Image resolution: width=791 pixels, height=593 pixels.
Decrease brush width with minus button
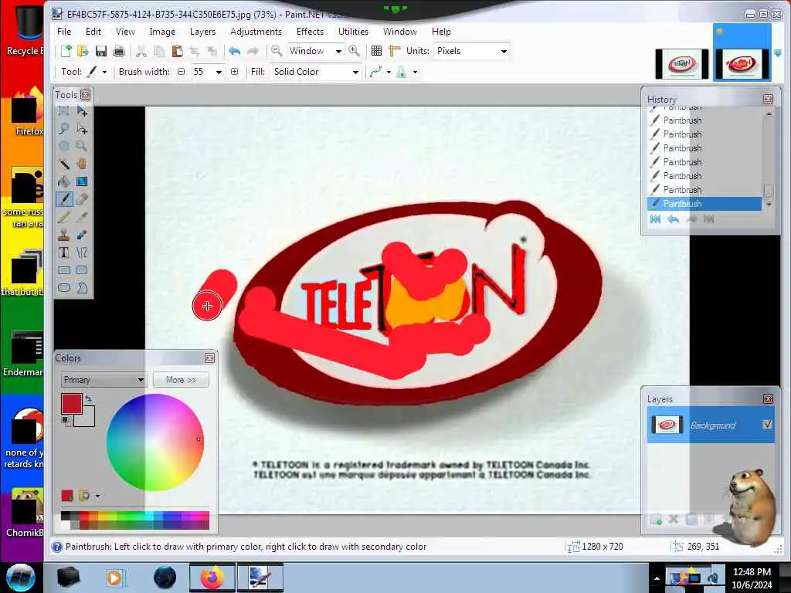181,72
